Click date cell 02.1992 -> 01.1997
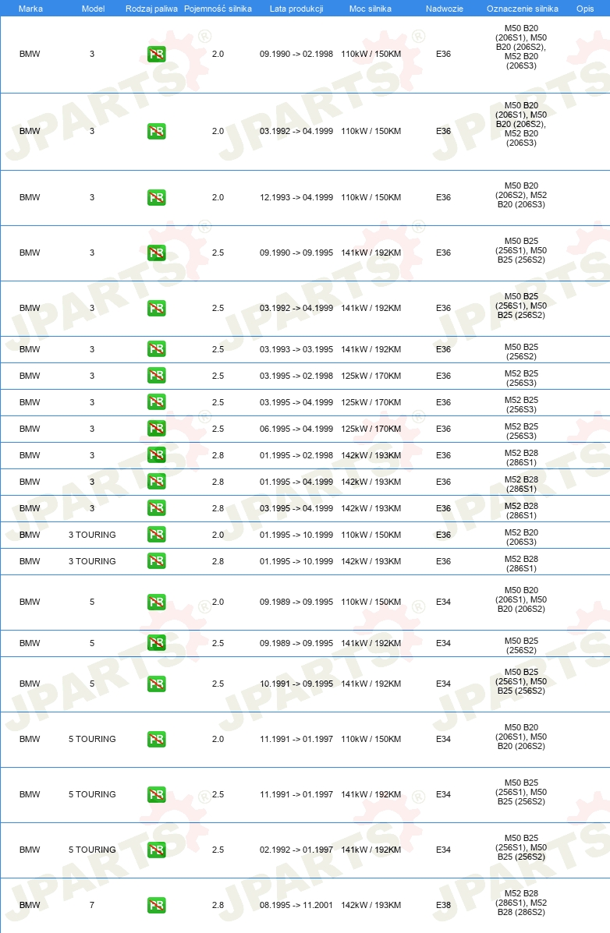610x933 pixels. pos(296,850)
